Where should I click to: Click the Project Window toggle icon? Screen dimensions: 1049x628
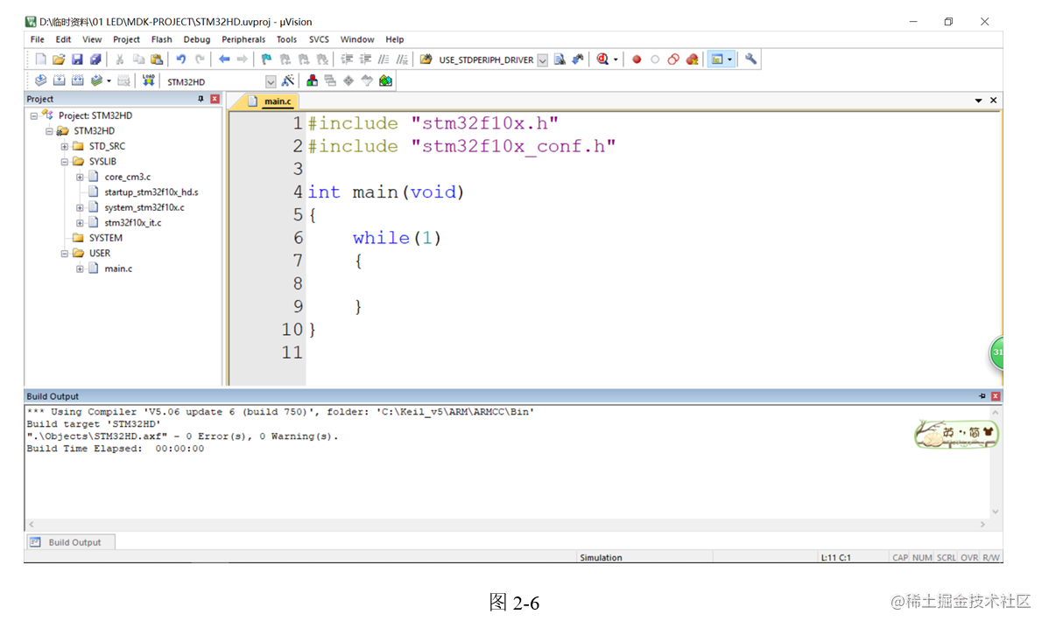(x=717, y=59)
